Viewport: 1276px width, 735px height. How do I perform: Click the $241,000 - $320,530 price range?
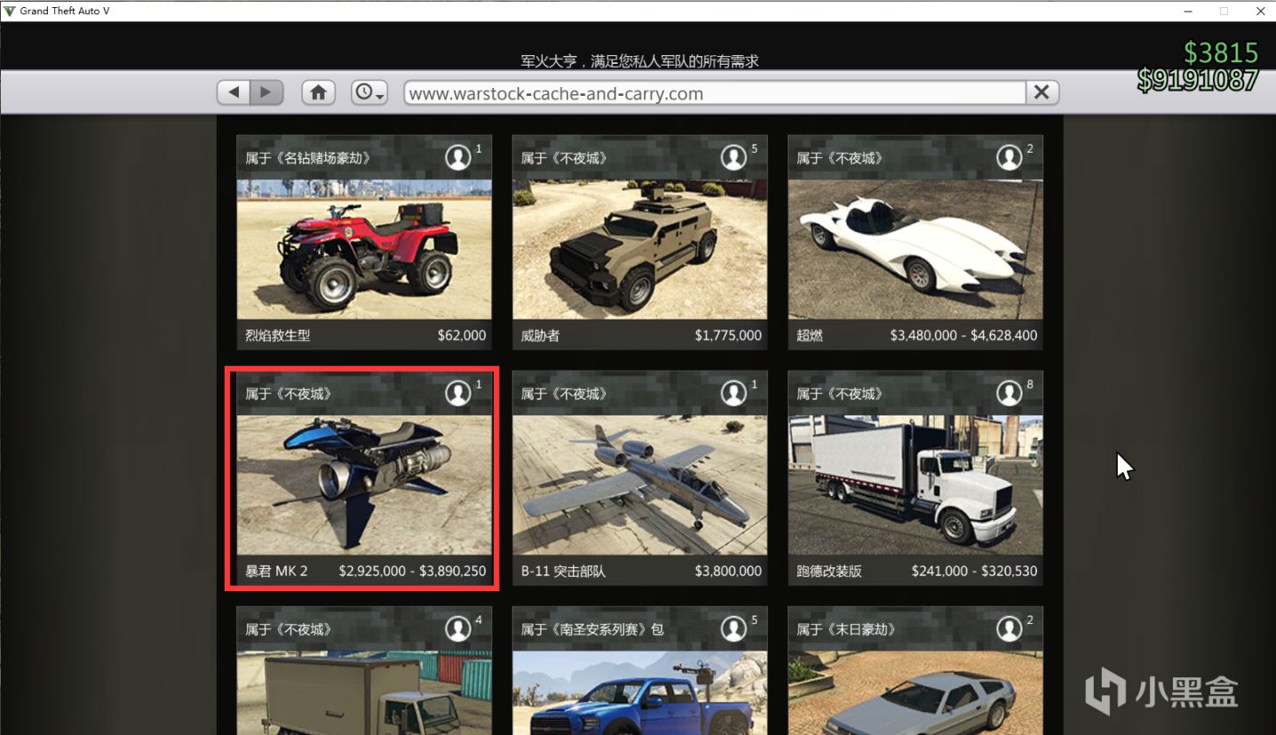974,571
